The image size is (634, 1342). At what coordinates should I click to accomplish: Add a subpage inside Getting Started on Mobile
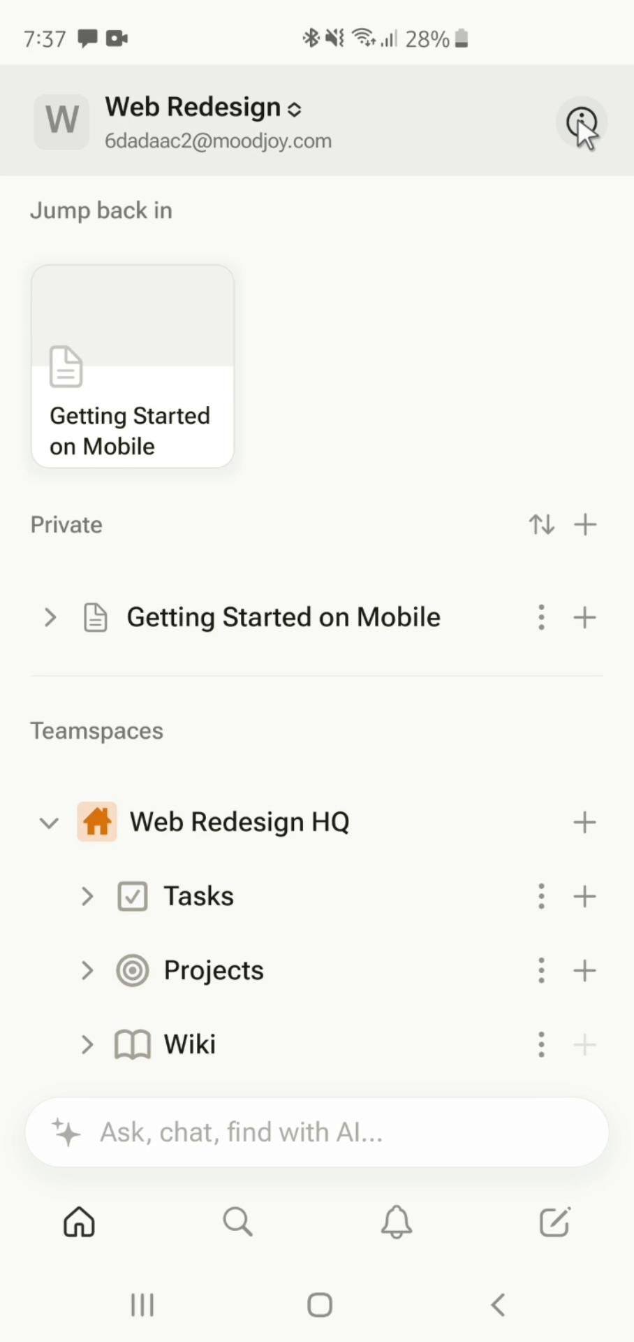pos(585,617)
